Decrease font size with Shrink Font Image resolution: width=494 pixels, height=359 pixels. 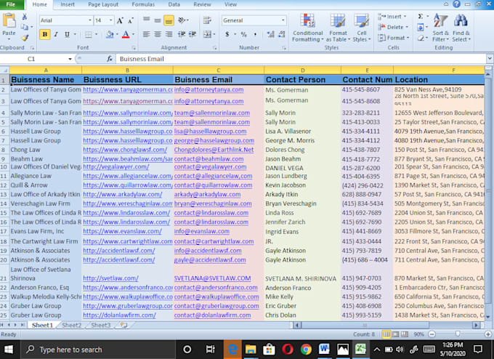[131, 21]
